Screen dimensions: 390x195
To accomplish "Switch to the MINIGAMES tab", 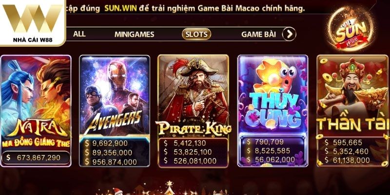I will point(135,34).
